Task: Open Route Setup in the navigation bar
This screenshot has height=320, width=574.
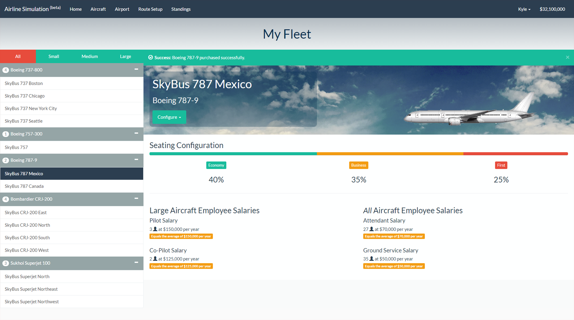Action: point(150,9)
